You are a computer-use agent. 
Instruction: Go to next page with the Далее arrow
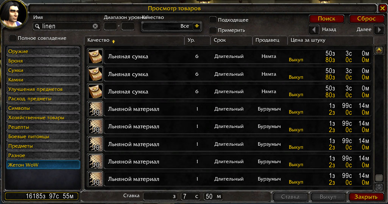[379, 30]
